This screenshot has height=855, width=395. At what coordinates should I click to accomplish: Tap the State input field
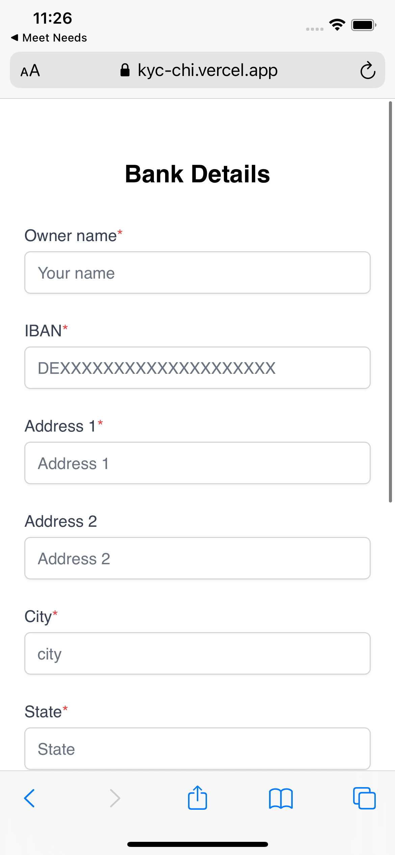pyautogui.click(x=197, y=749)
